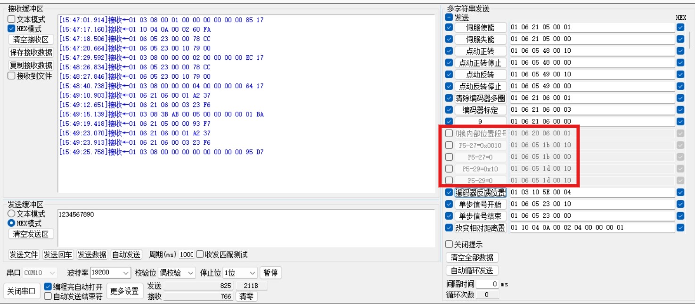Check the box beside P5-27=0x0010
Image resolution: width=695 pixels, height=304 pixels.
point(449,145)
